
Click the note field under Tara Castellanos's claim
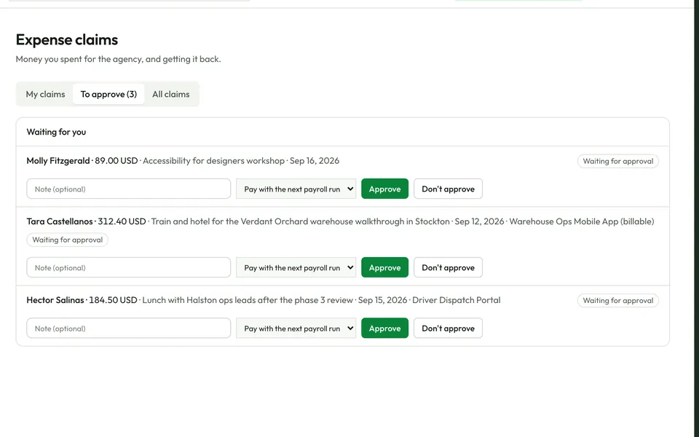click(x=128, y=267)
